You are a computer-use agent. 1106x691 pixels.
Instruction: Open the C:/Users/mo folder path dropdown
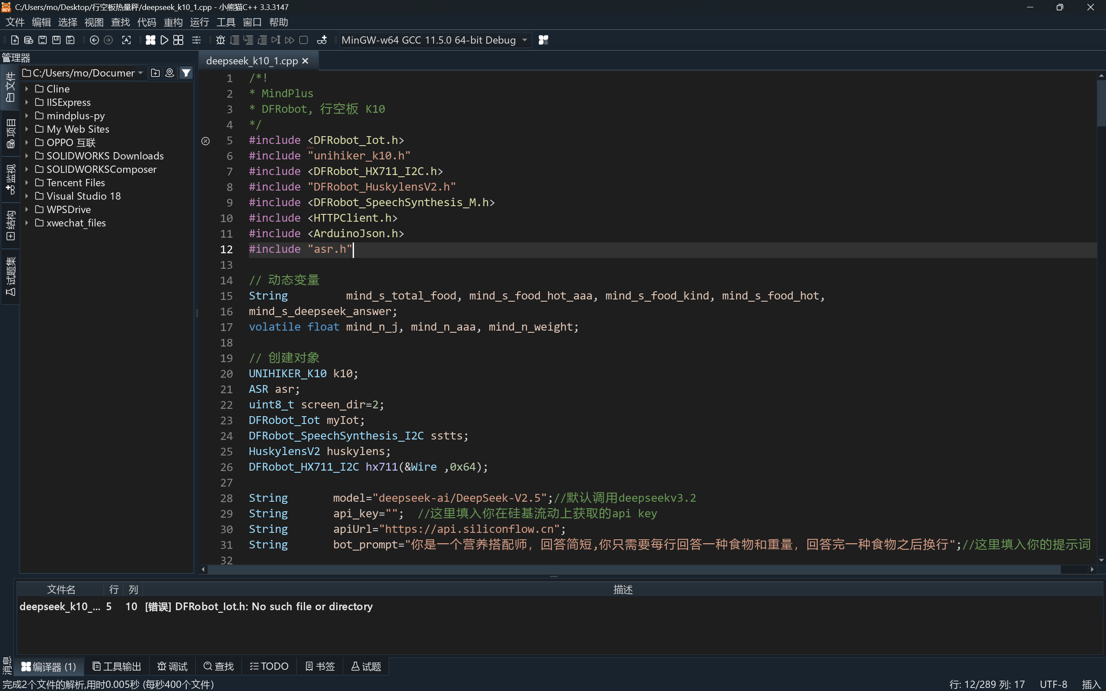140,73
